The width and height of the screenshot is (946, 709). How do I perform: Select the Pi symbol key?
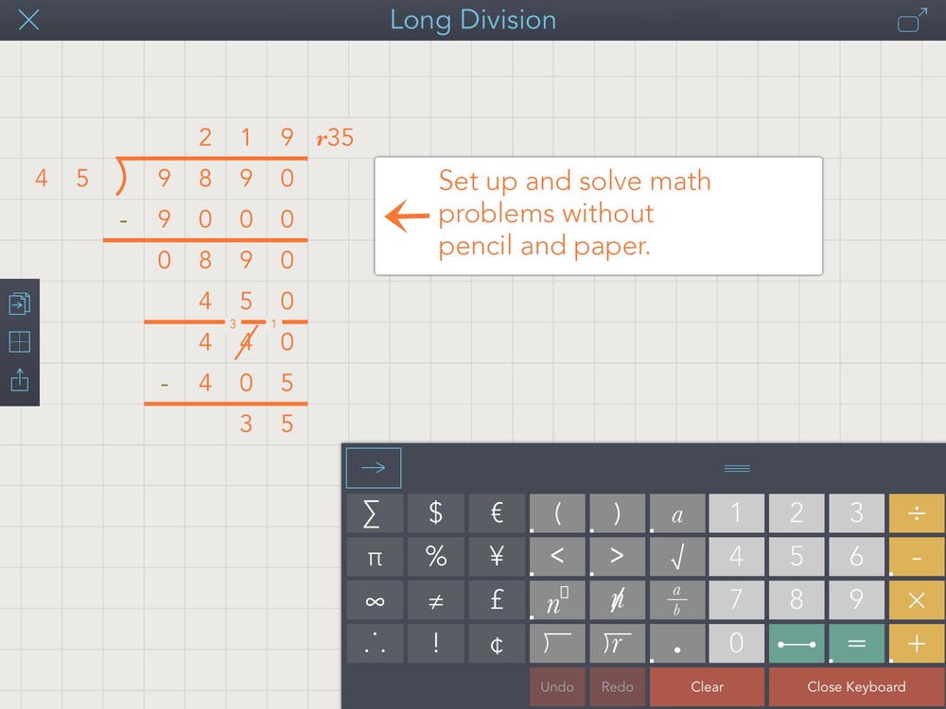[x=375, y=557]
